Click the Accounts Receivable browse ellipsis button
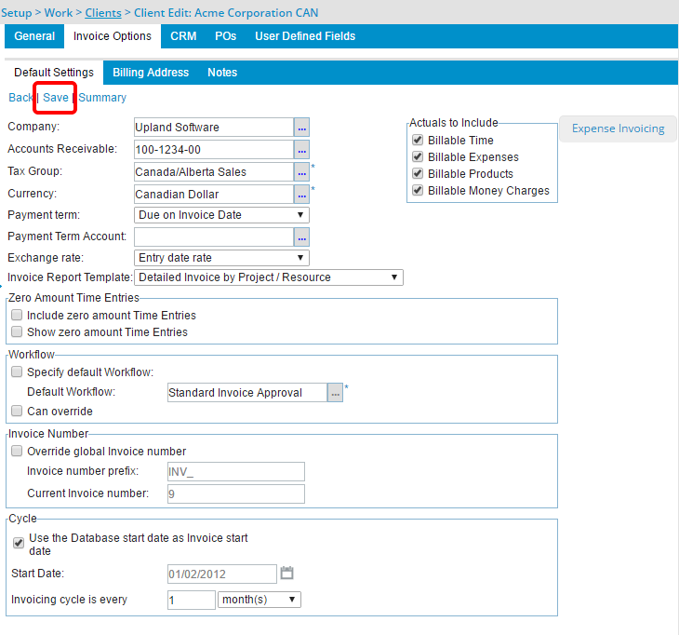 click(301, 149)
